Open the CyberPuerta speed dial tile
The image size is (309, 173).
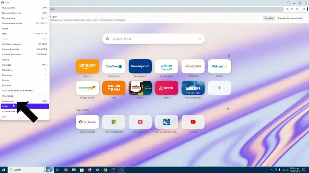tap(114, 66)
